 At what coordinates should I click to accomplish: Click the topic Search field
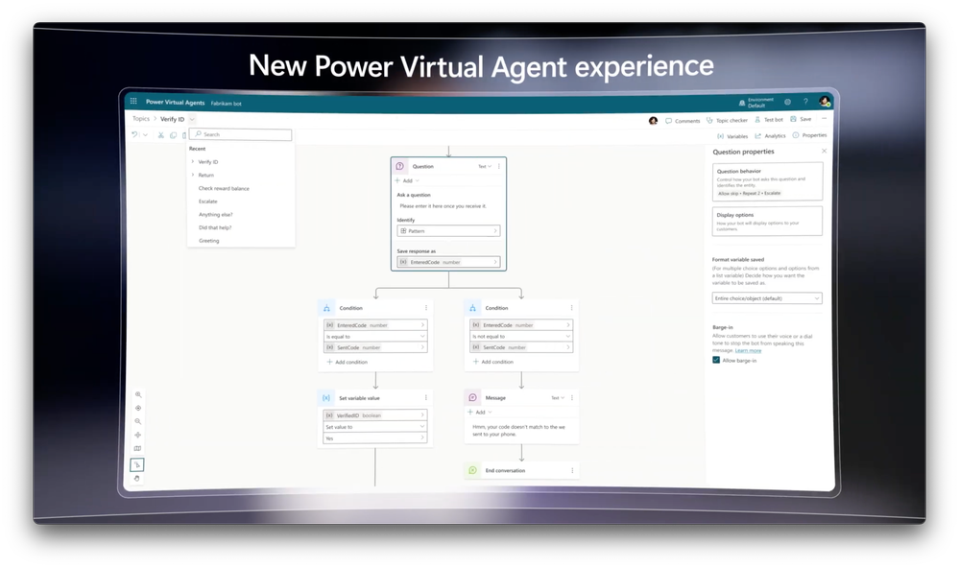(241, 134)
